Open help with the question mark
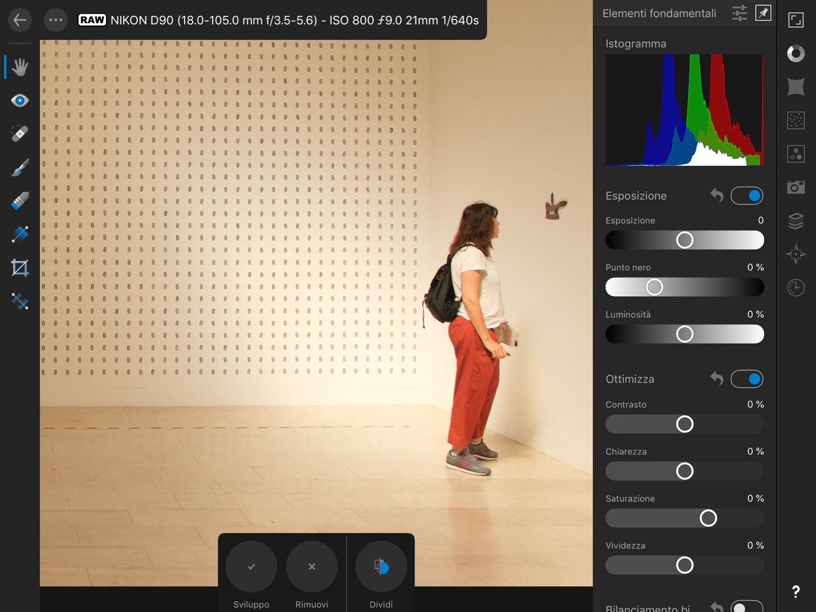 click(x=796, y=592)
